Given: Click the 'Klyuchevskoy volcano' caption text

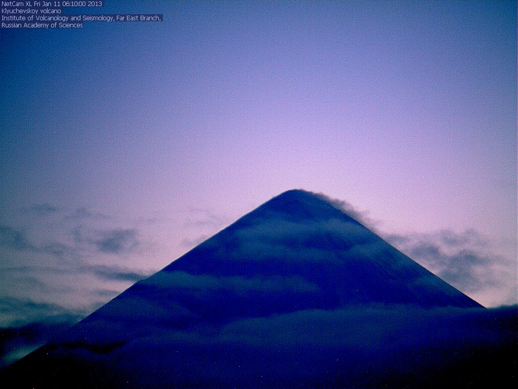Looking at the screenshot, I should (31, 11).
